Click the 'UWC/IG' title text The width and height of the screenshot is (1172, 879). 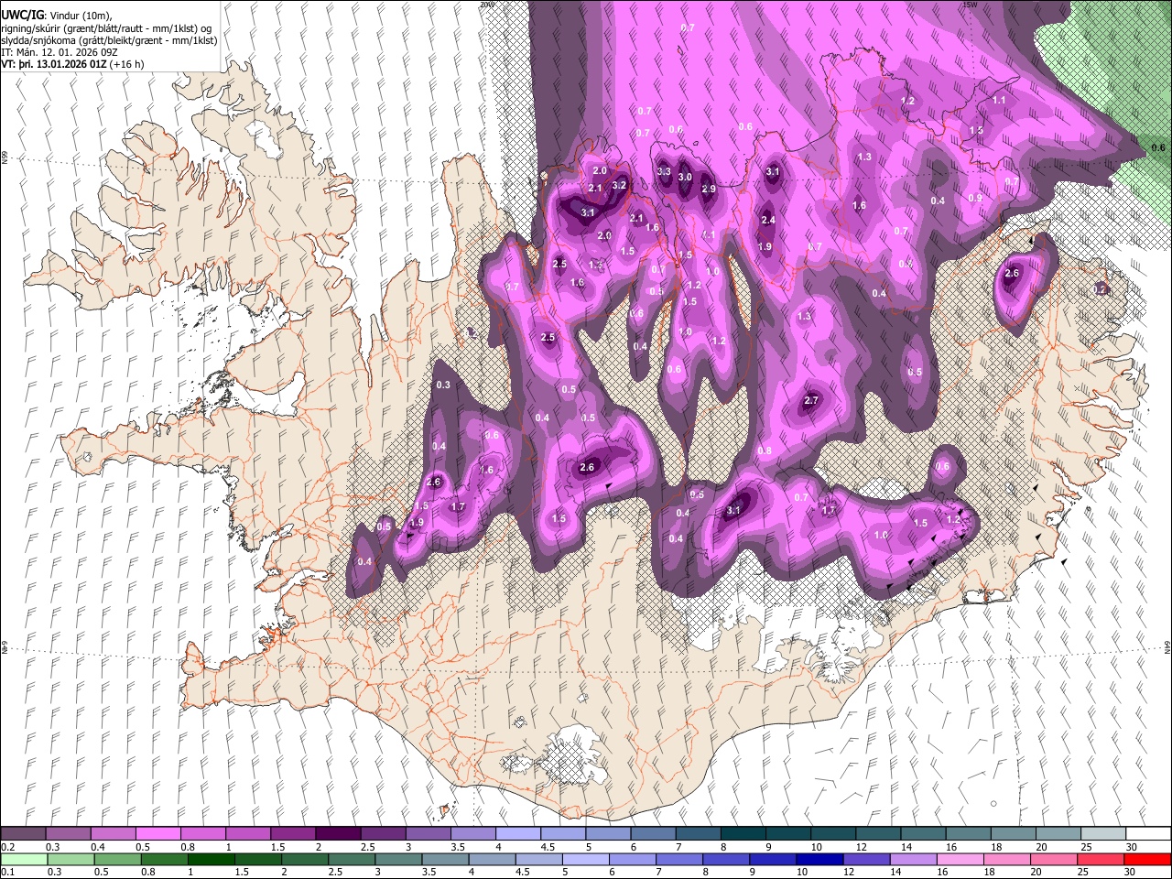(22, 16)
